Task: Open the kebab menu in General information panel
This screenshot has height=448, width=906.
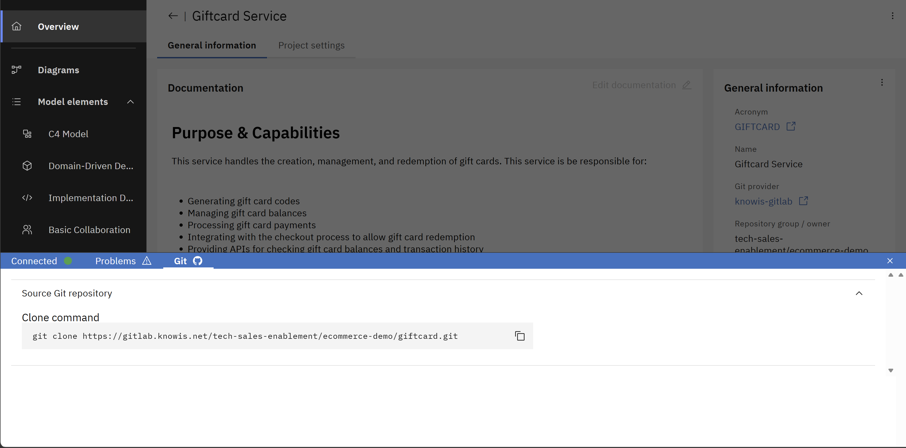Action: pyautogui.click(x=882, y=82)
